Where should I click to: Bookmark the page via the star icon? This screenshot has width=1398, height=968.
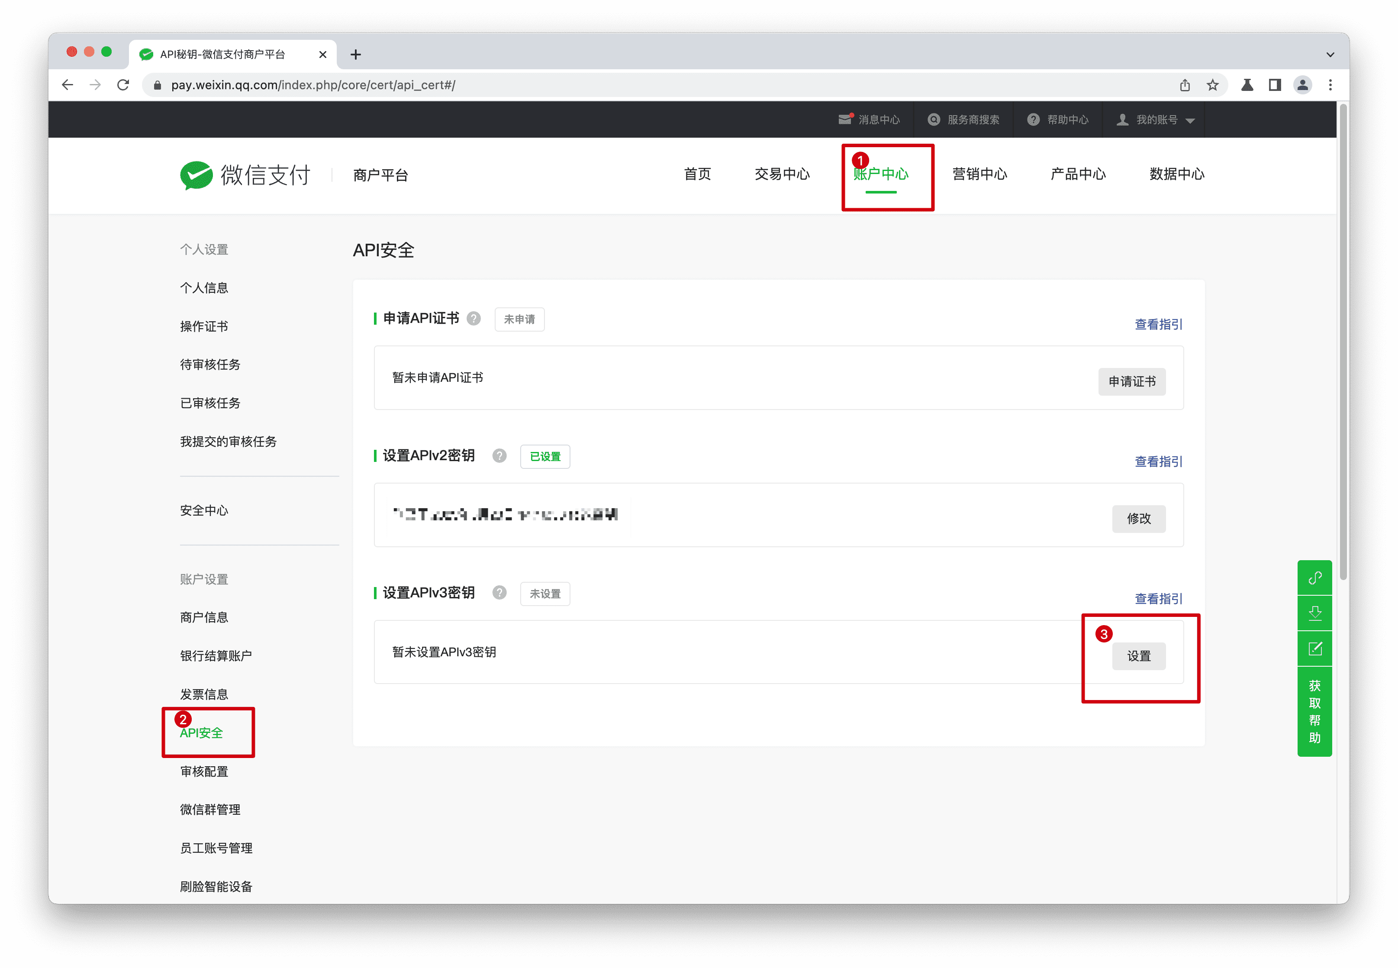pos(1212,85)
